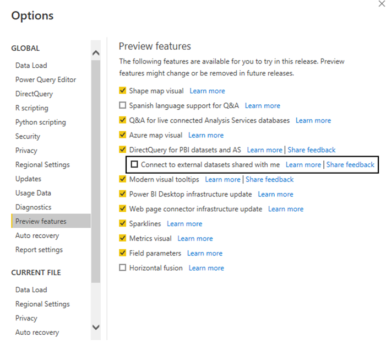Click sidebar scroll down arrow
The height and width of the screenshot is (343, 386).
[96, 328]
